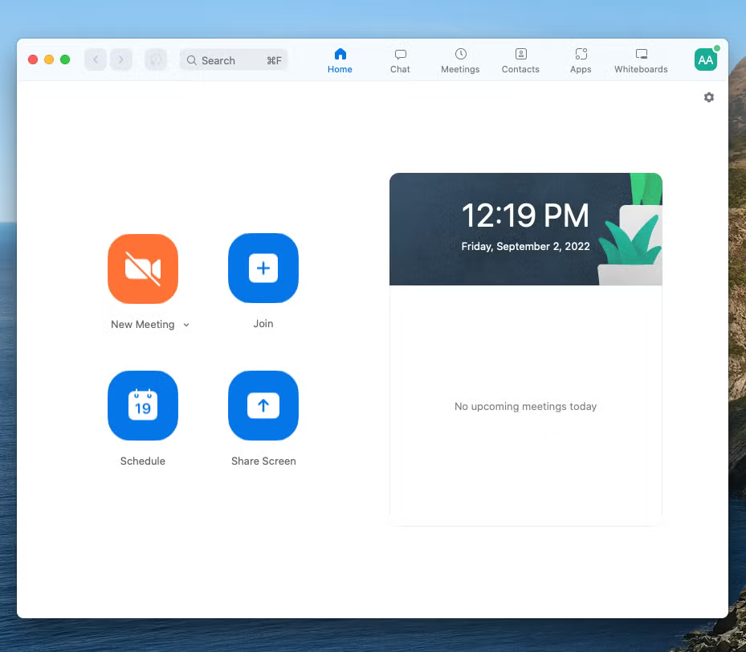Open the AA profile avatar menu
The image size is (746, 652).
[705, 59]
